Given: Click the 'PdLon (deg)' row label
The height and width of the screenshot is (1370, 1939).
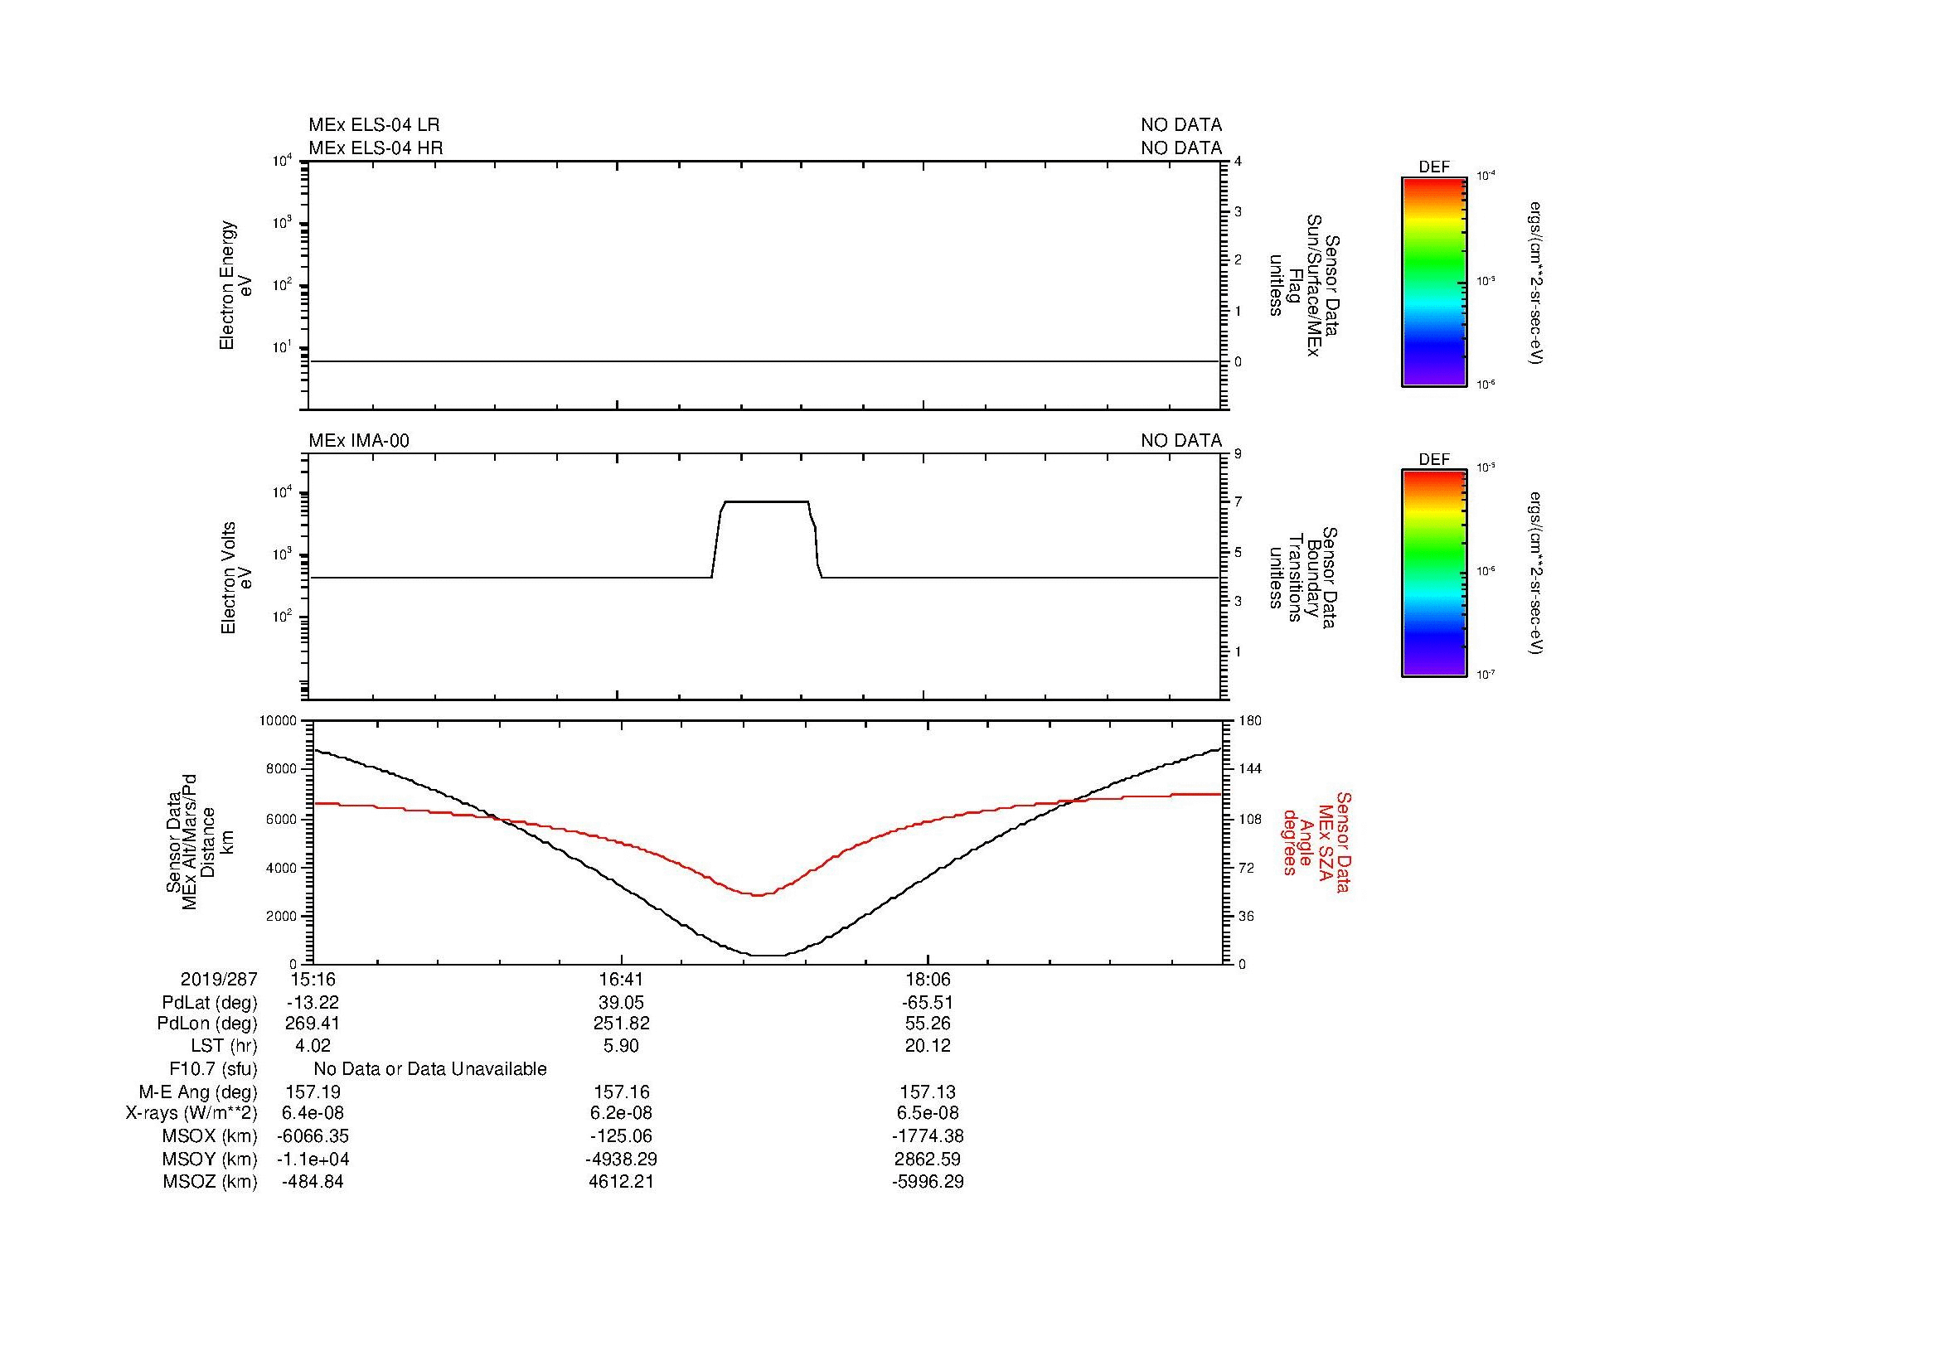Looking at the screenshot, I should click(x=207, y=1024).
